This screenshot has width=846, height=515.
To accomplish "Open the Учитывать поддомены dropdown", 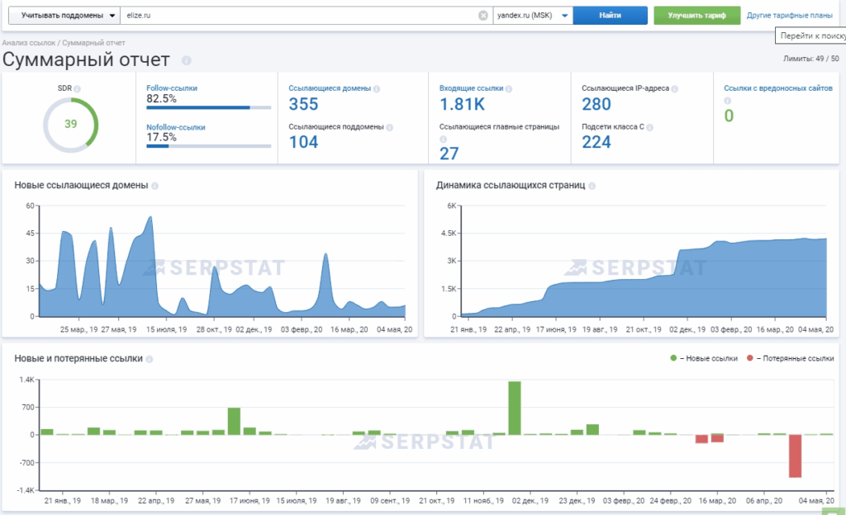I will (x=62, y=16).
